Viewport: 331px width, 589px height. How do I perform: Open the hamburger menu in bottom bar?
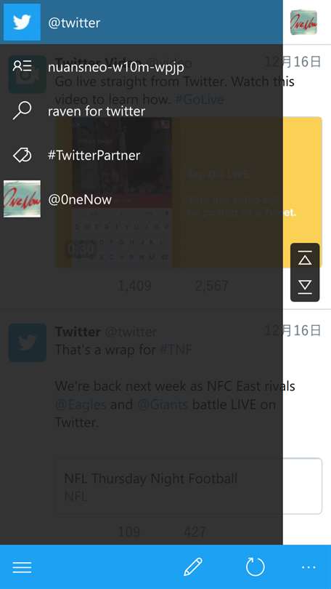pos(22,567)
